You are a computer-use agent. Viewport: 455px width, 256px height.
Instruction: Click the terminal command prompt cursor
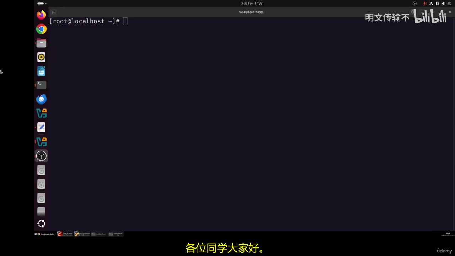[125, 21]
